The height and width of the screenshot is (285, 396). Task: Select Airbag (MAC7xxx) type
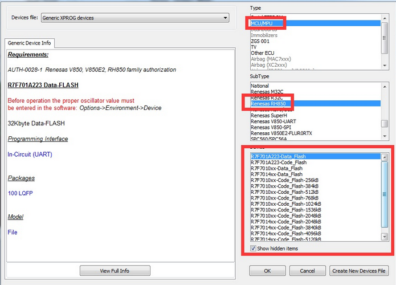pos(316,59)
